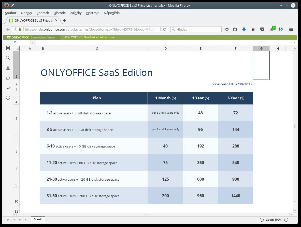Select column header D
Image resolution: width=301 pixels, height=227 pixels.
point(165,49)
